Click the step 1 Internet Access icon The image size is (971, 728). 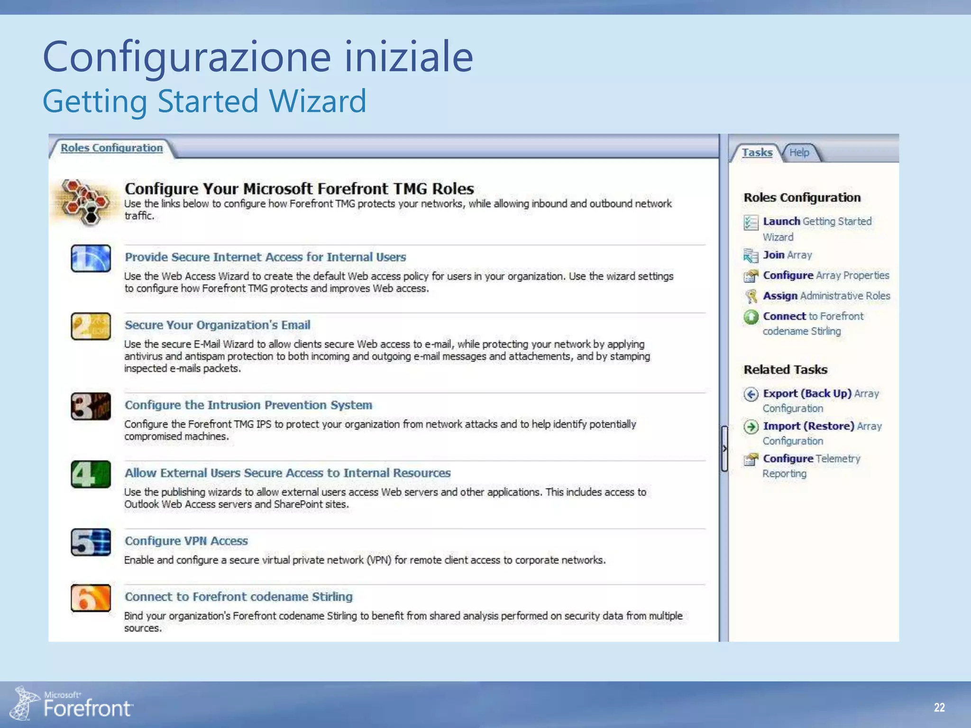(x=91, y=258)
